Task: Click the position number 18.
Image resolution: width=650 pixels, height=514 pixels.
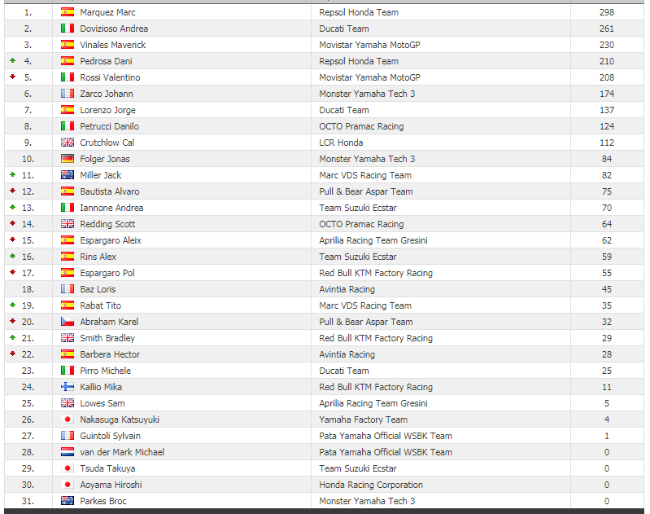Action: [28, 289]
